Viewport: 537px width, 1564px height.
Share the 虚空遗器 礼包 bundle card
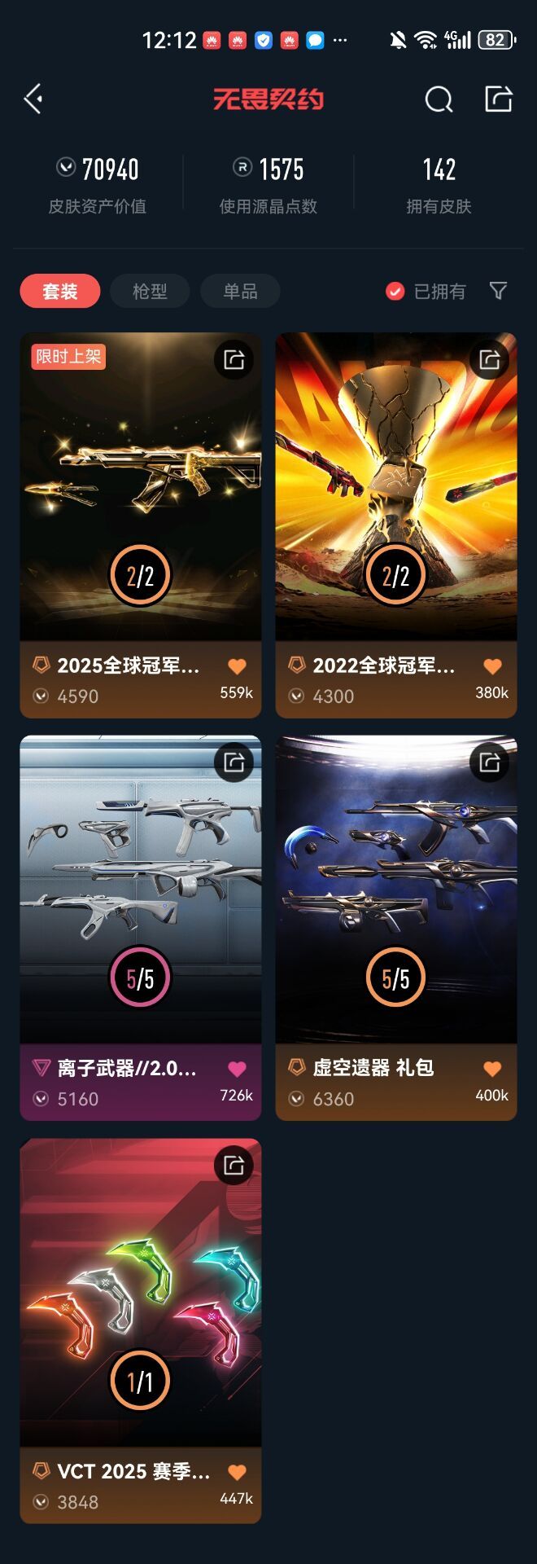coord(490,762)
